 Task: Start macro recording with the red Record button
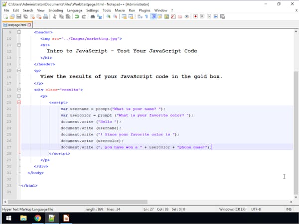click(x=195, y=17)
